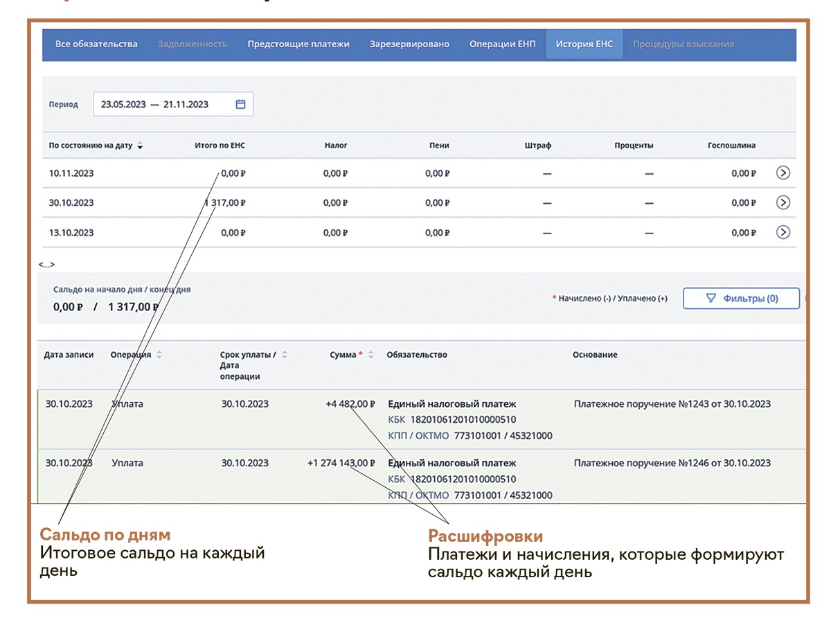Expand details arrow for 30.10.2023 row
Screen dimensions: 831x625
pos(783,202)
